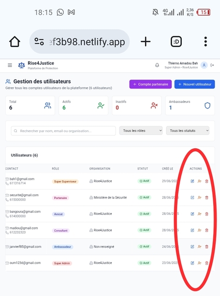Viewport: 220px width, 296px height.
Task: Click the Nouvel utilisateur button
Action: [x=195, y=84]
